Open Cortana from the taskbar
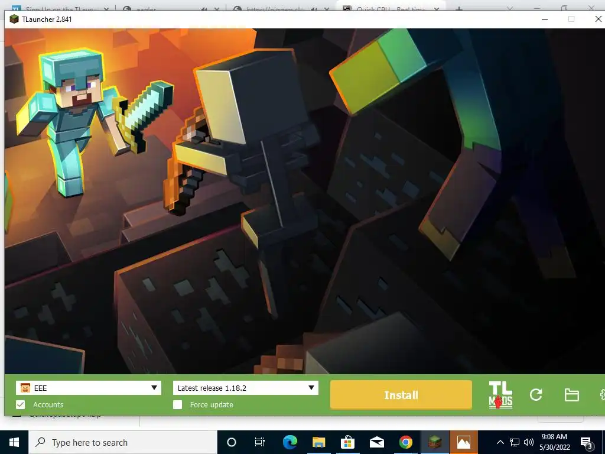 231,442
